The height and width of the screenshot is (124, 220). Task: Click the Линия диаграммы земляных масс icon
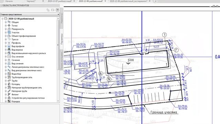coord(9,67)
